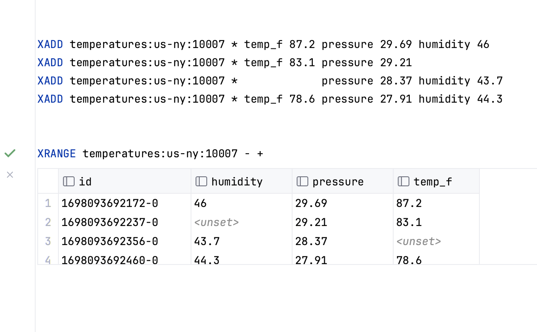Viewport: 537px width, 332px height.
Task: Sort results by the id column header
Action: point(86,181)
